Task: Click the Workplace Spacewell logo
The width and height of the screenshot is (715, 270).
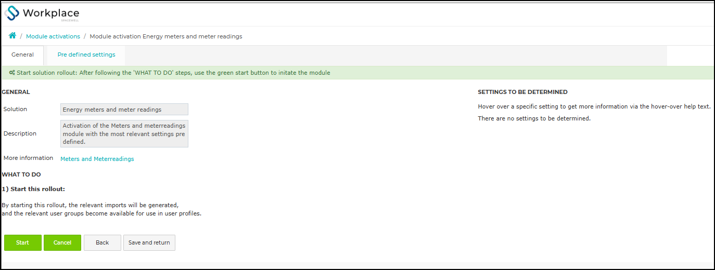Action: pyautogui.click(x=42, y=14)
